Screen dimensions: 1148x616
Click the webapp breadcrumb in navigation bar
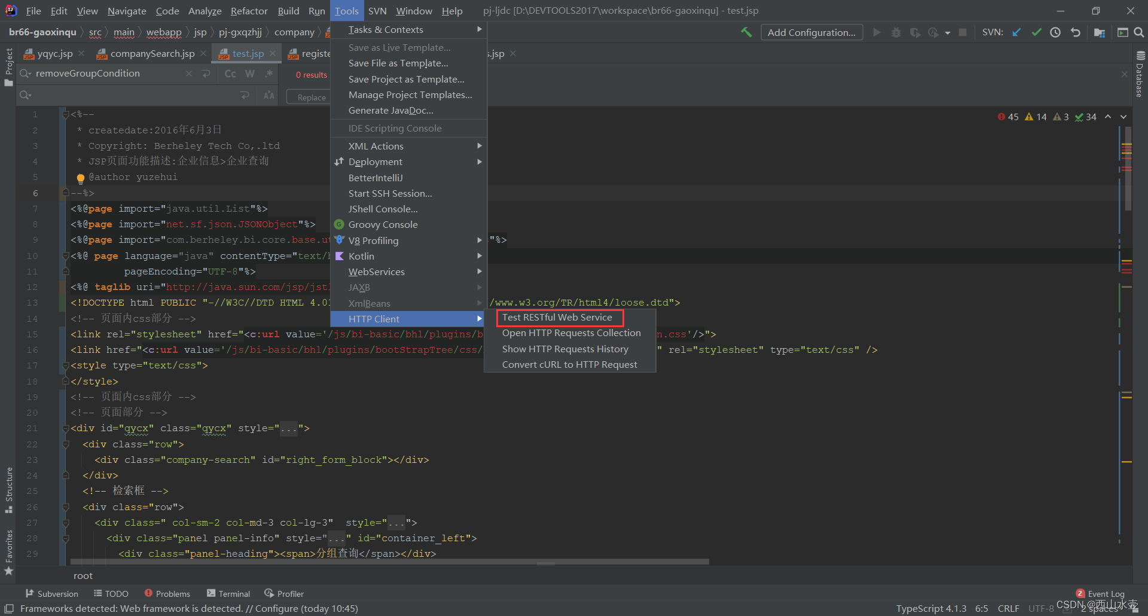tap(163, 32)
